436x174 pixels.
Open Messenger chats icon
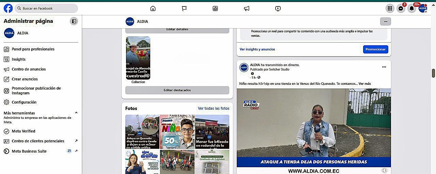[x=401, y=9]
